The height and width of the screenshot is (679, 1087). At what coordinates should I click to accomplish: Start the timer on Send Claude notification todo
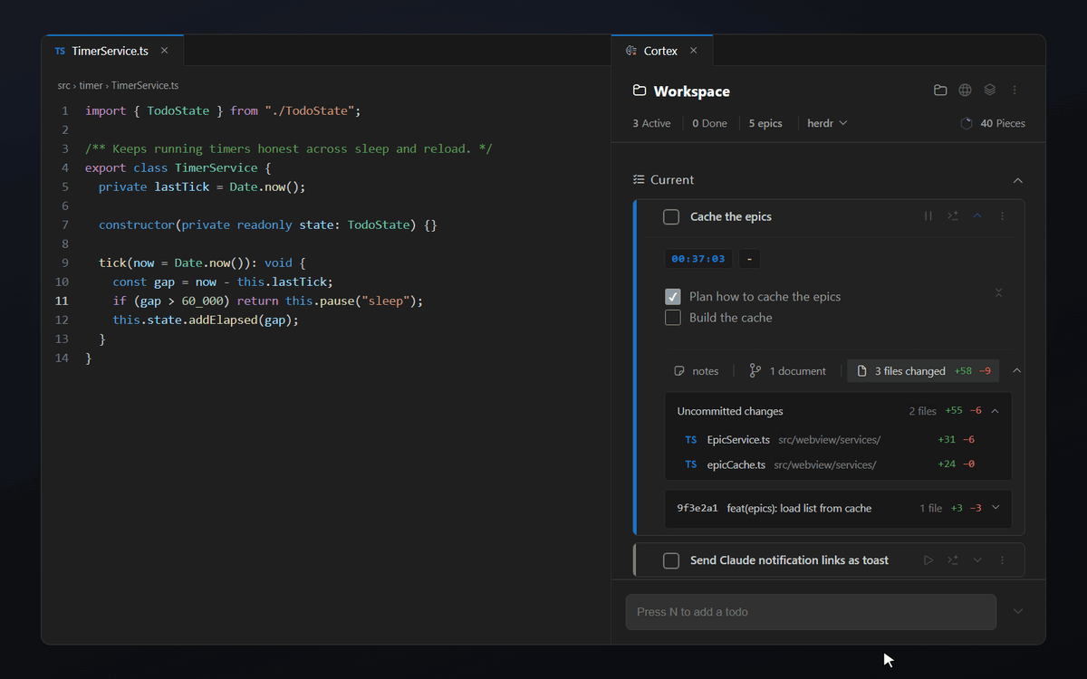click(x=928, y=560)
